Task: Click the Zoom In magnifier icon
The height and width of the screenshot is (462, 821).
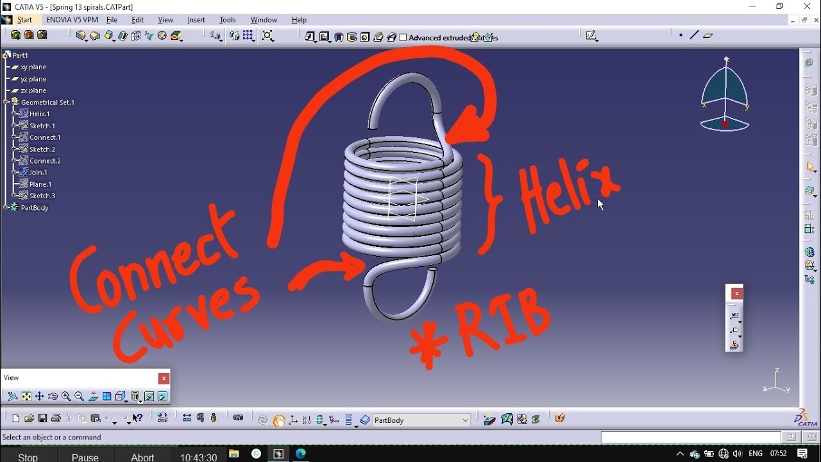Action: pos(66,397)
